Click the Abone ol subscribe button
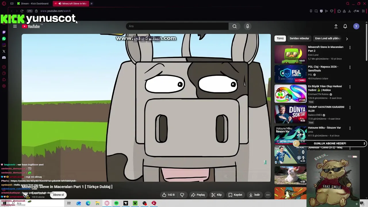Image resolution: width=368 pixels, height=207 pixels. [58, 195]
